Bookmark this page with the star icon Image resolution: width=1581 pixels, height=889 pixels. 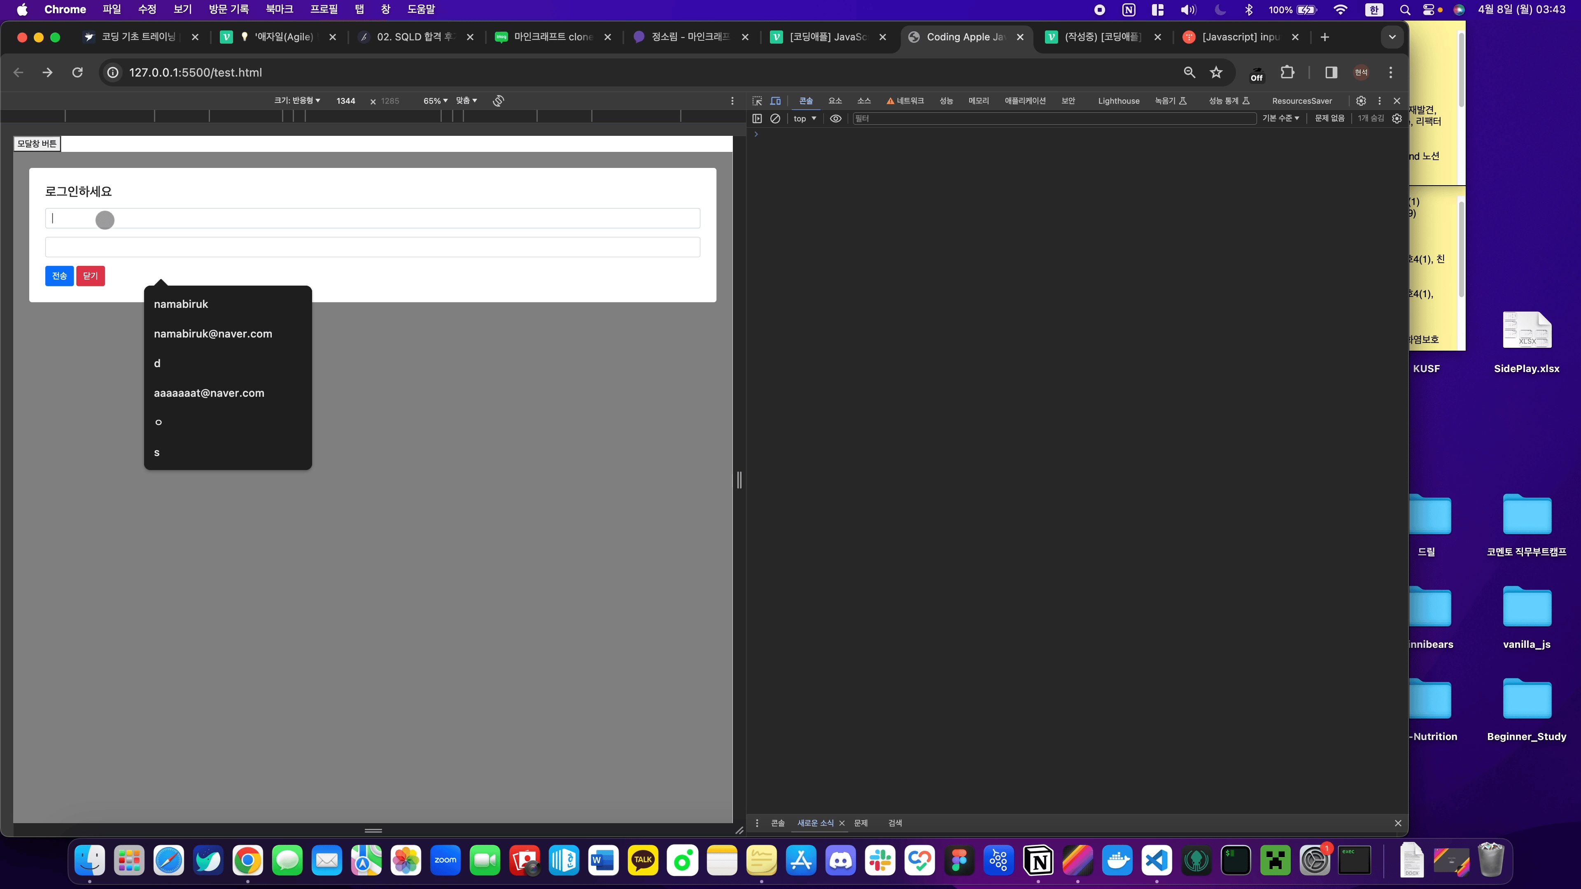(1216, 72)
